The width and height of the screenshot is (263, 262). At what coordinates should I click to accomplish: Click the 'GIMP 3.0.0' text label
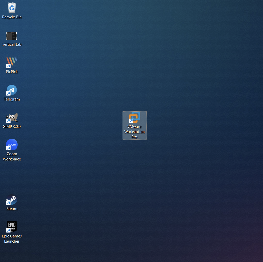point(12,127)
